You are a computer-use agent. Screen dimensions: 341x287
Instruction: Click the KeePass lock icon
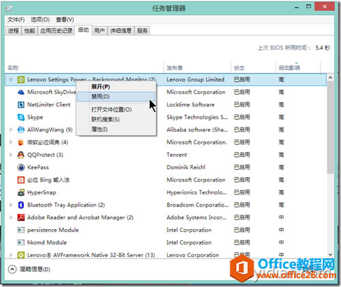21,168
